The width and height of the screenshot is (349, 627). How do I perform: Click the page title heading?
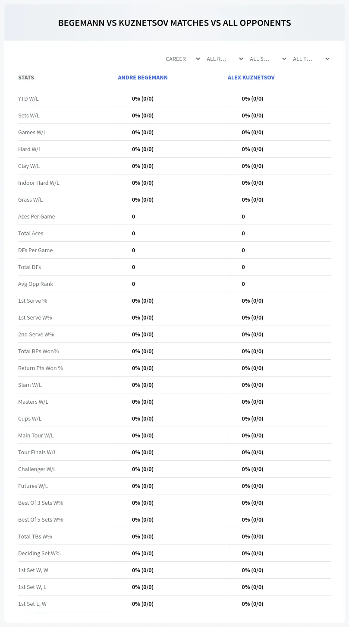174,23
